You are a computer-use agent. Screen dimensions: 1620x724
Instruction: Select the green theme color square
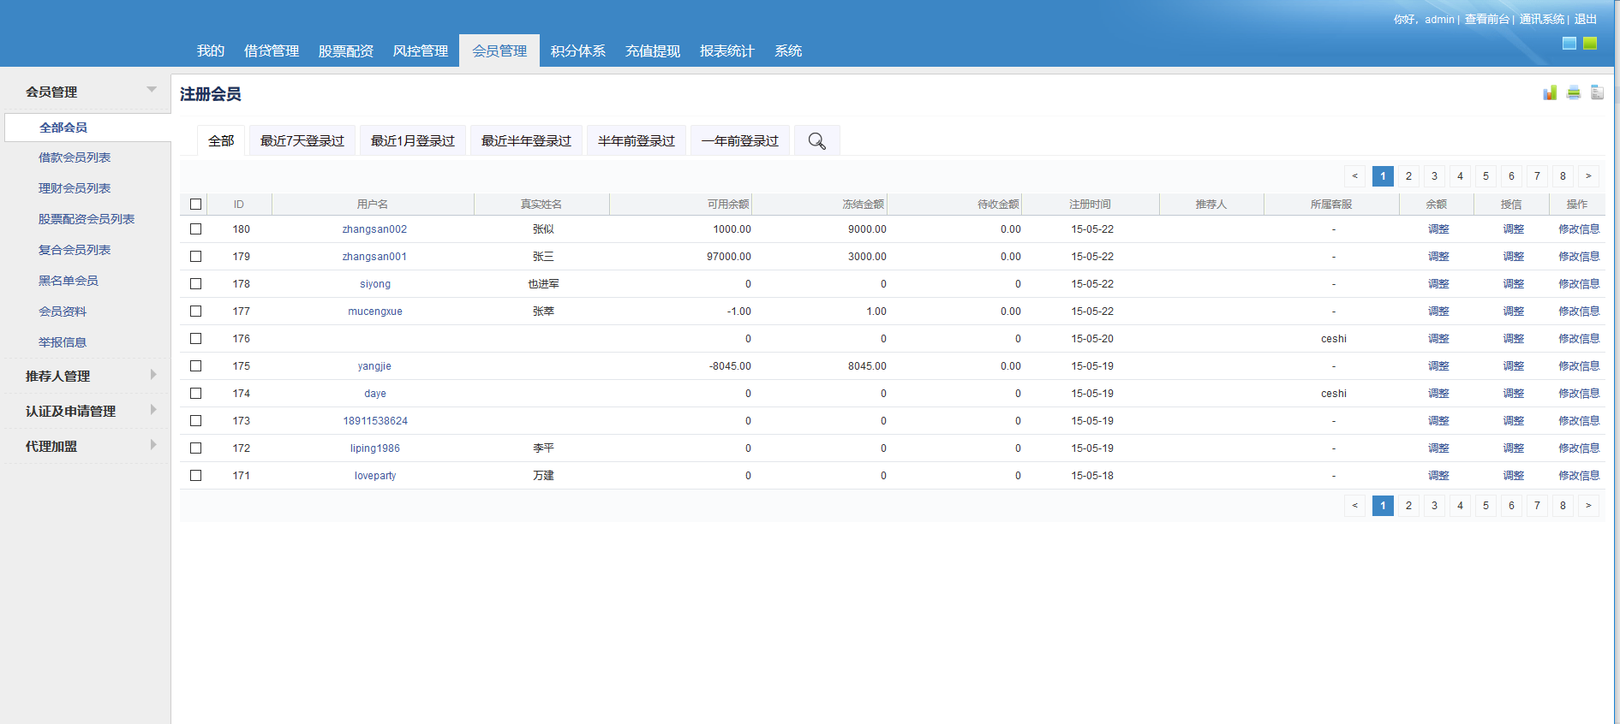pos(1590,44)
